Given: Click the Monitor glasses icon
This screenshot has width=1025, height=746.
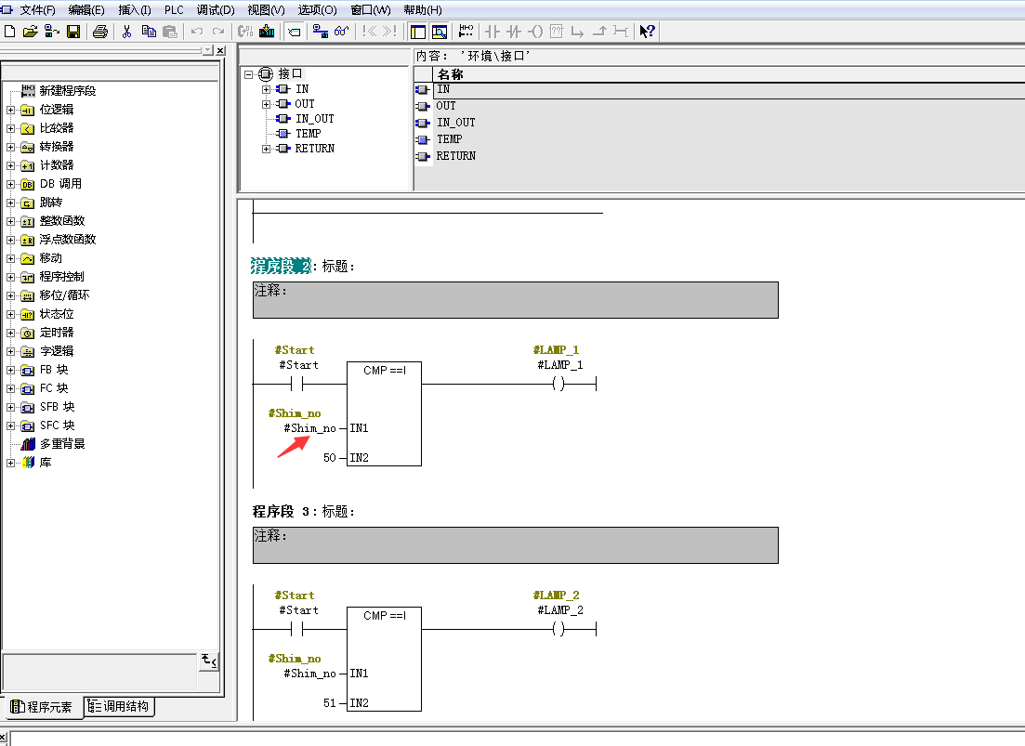Looking at the screenshot, I should (x=341, y=32).
